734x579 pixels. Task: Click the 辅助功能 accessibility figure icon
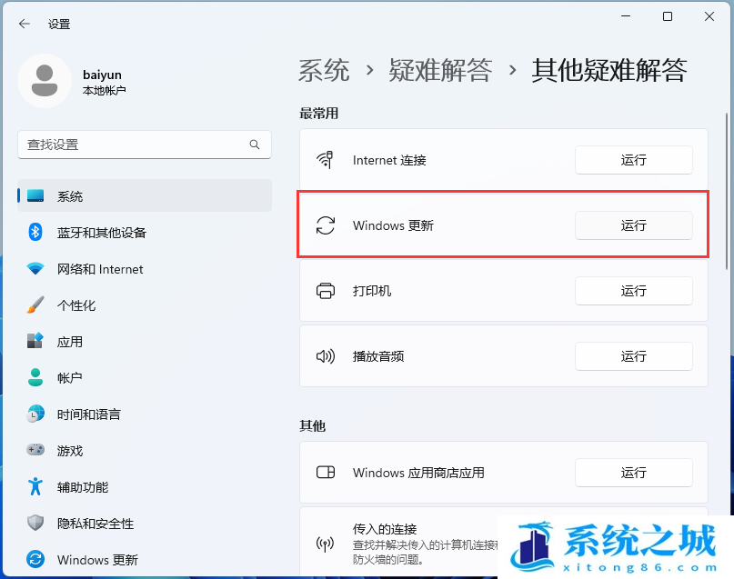click(35, 486)
